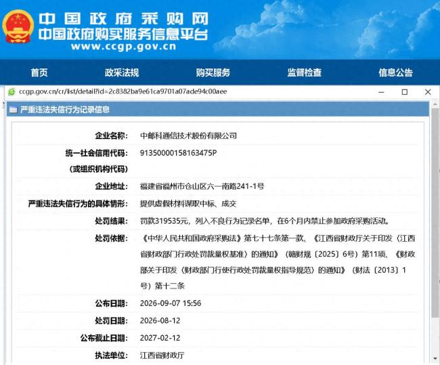This screenshot has width=440, height=365.
Task: Click the panel icon beside 严重违法失信行为记录信息
Action: tap(13, 110)
